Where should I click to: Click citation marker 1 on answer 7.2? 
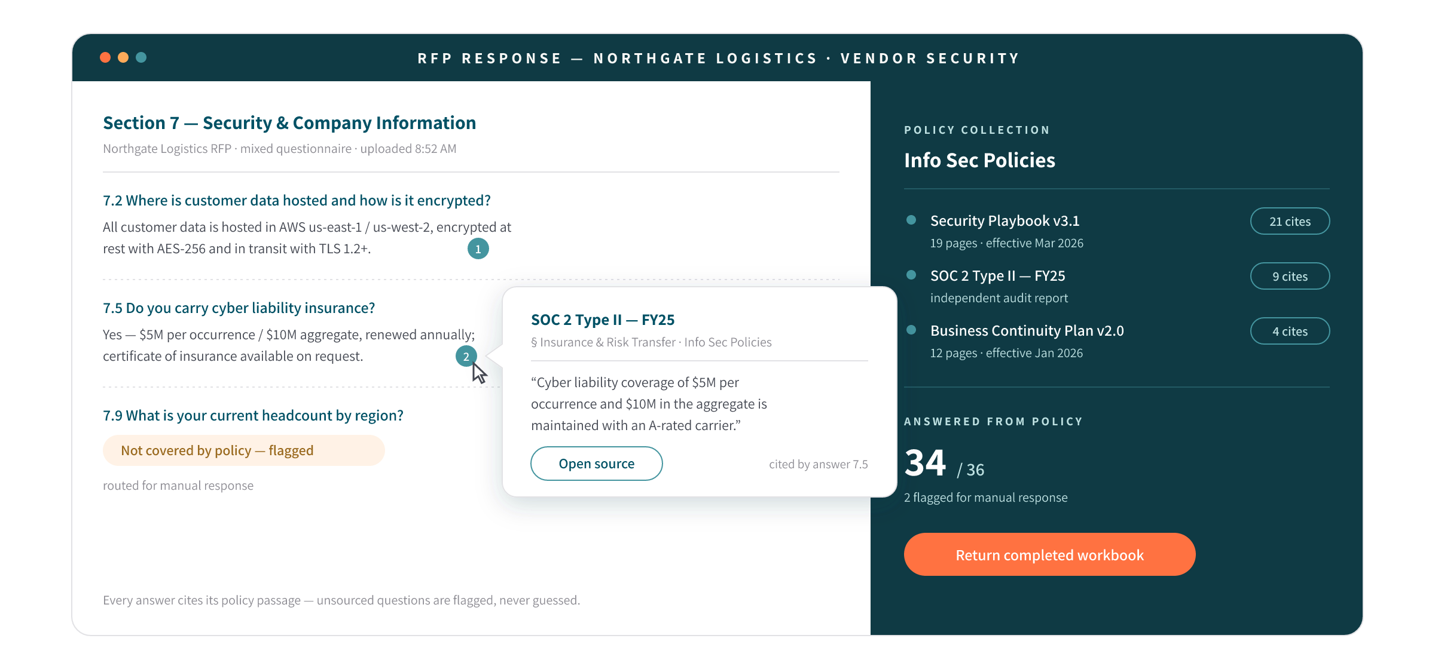pyautogui.click(x=478, y=248)
